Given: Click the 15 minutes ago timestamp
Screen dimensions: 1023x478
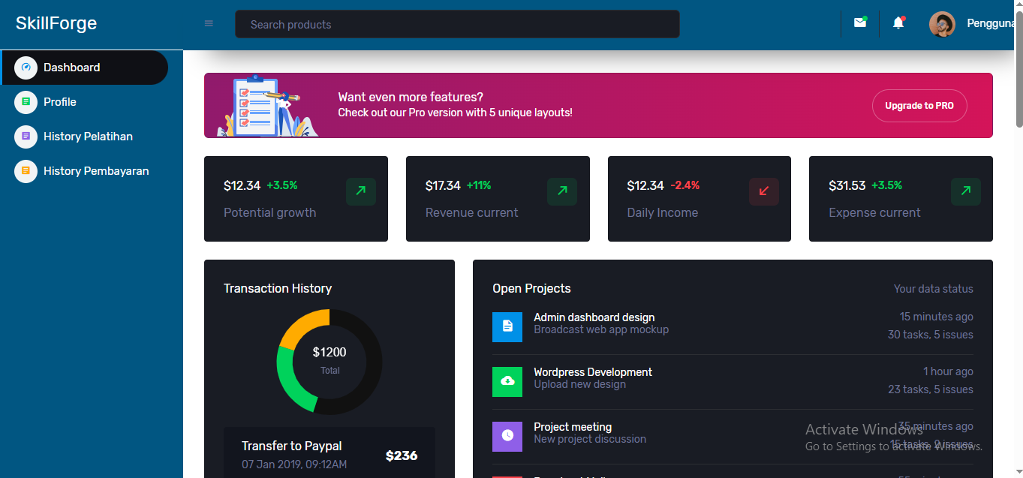Looking at the screenshot, I should click(x=937, y=317).
